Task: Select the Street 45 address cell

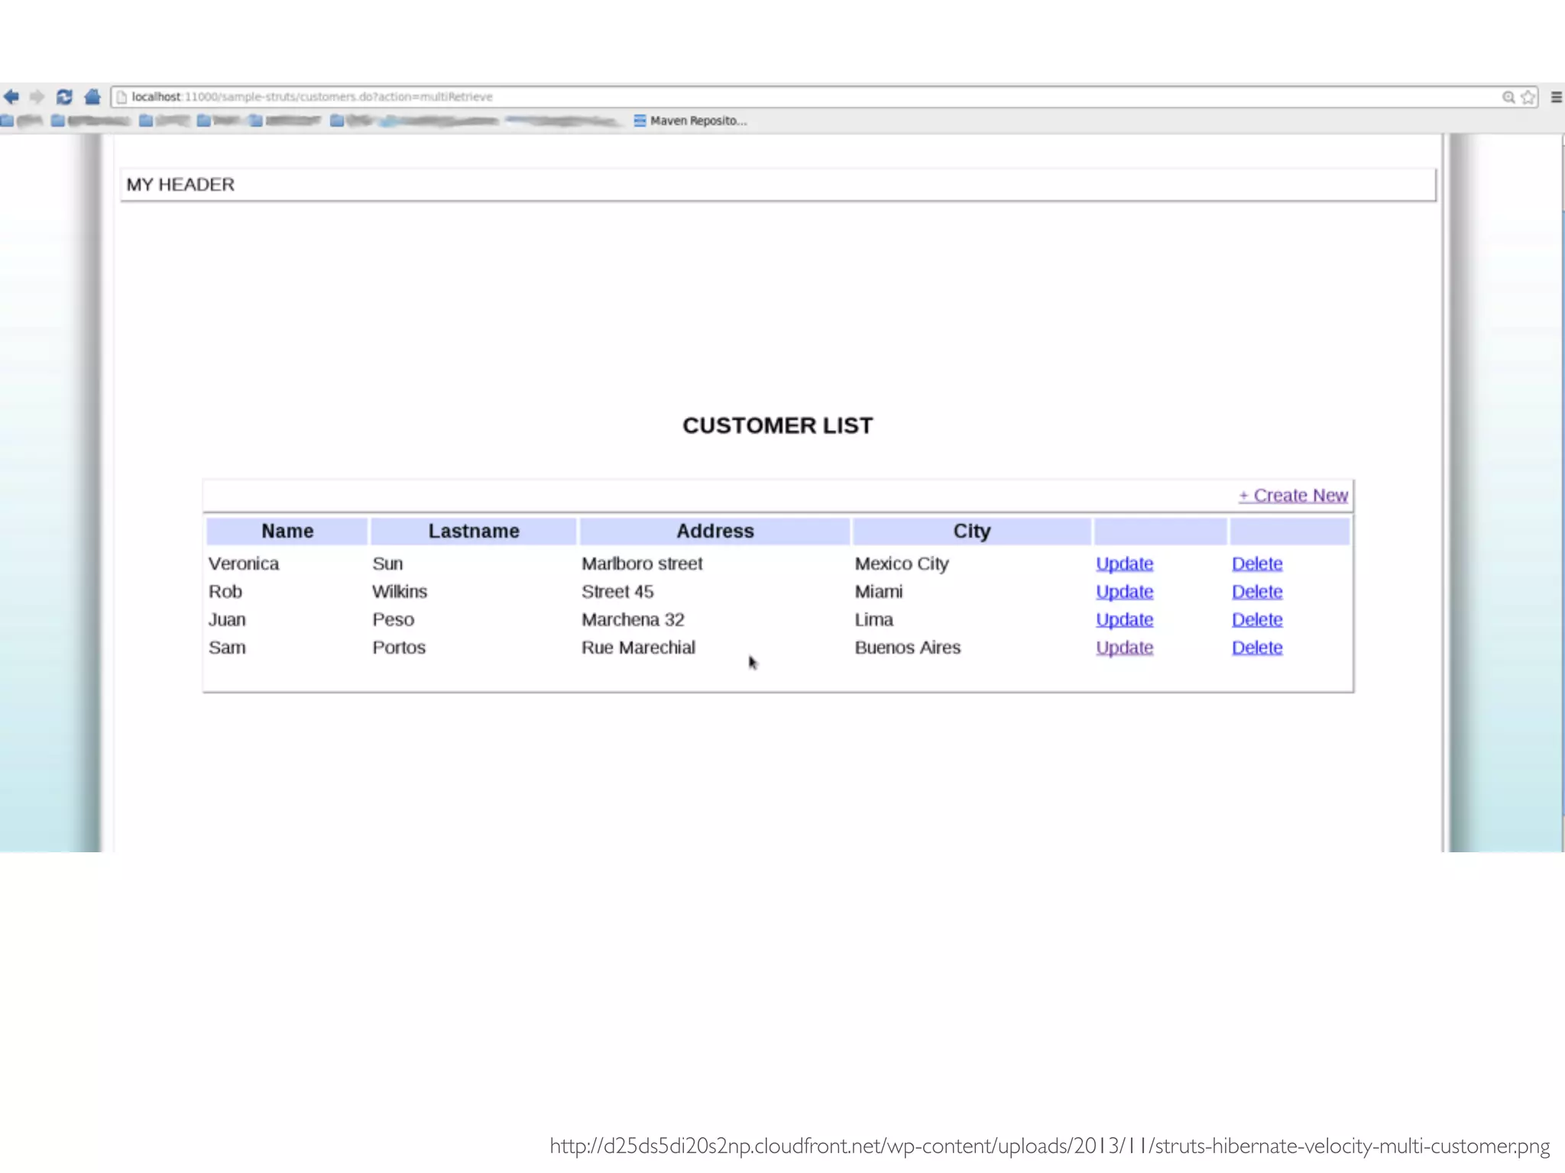Action: point(617,592)
